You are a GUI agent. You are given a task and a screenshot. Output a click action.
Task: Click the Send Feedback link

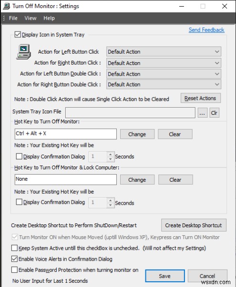206,30
